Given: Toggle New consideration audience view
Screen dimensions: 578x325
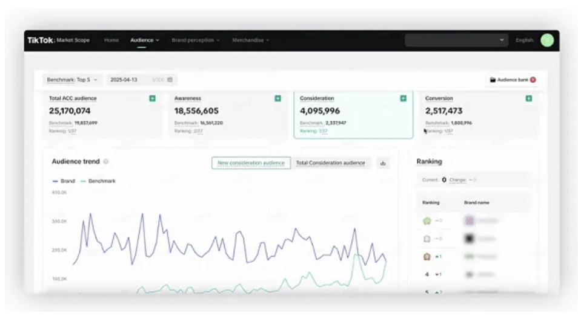Looking at the screenshot, I should pyautogui.click(x=251, y=163).
